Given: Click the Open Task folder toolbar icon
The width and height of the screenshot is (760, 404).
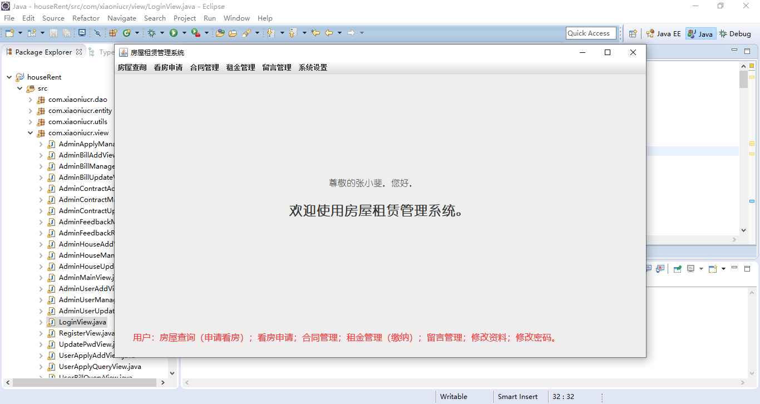Looking at the screenshot, I should pyautogui.click(x=233, y=33).
